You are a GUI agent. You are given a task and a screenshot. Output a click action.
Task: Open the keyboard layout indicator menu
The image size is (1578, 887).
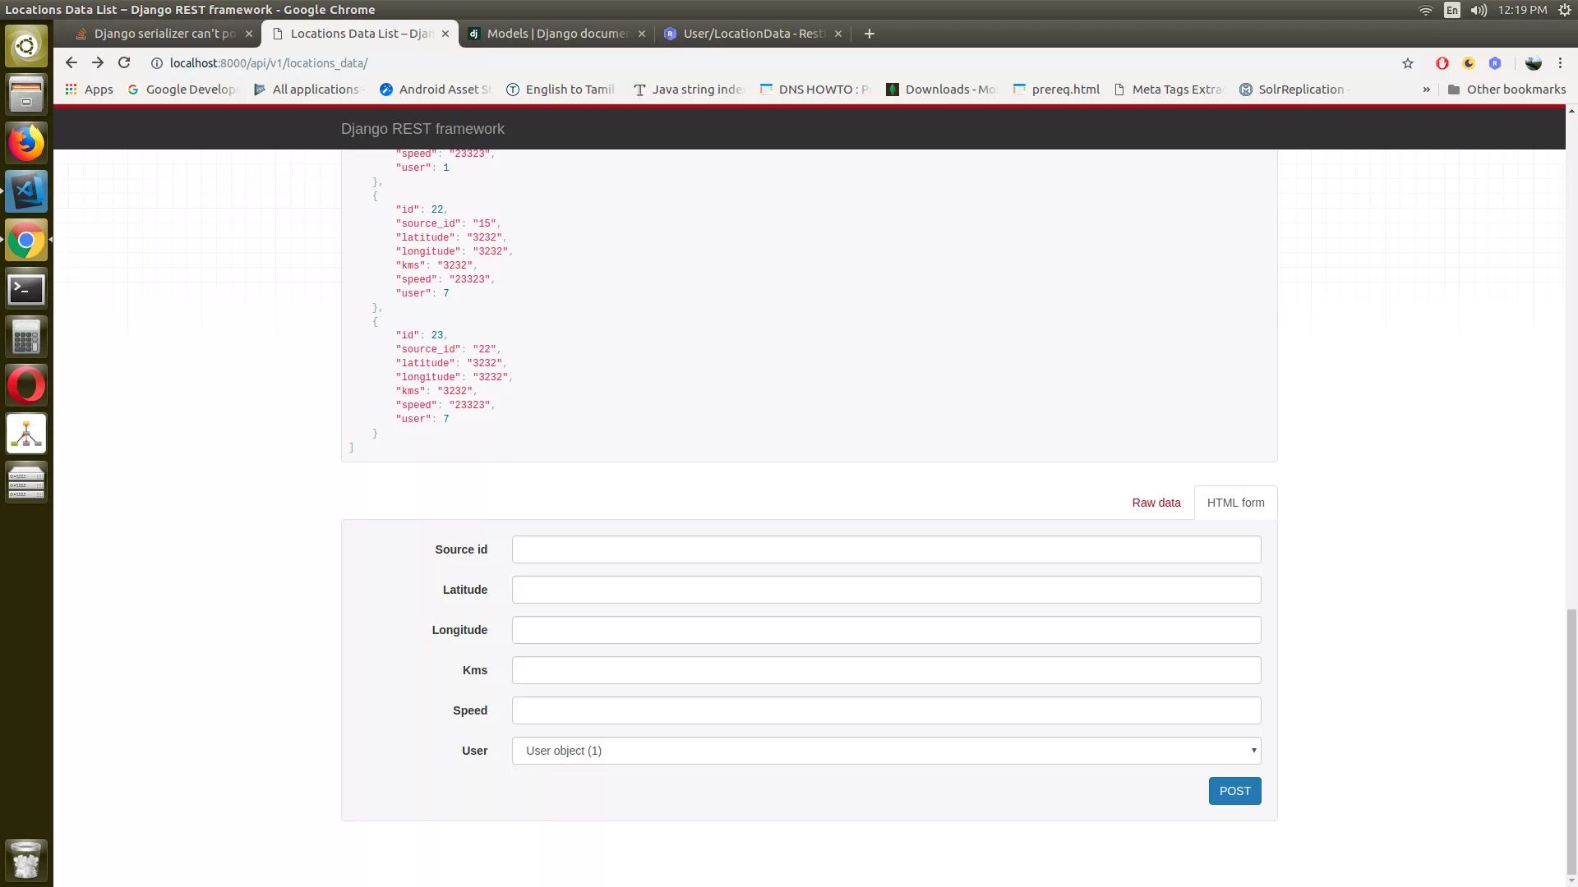point(1452,11)
